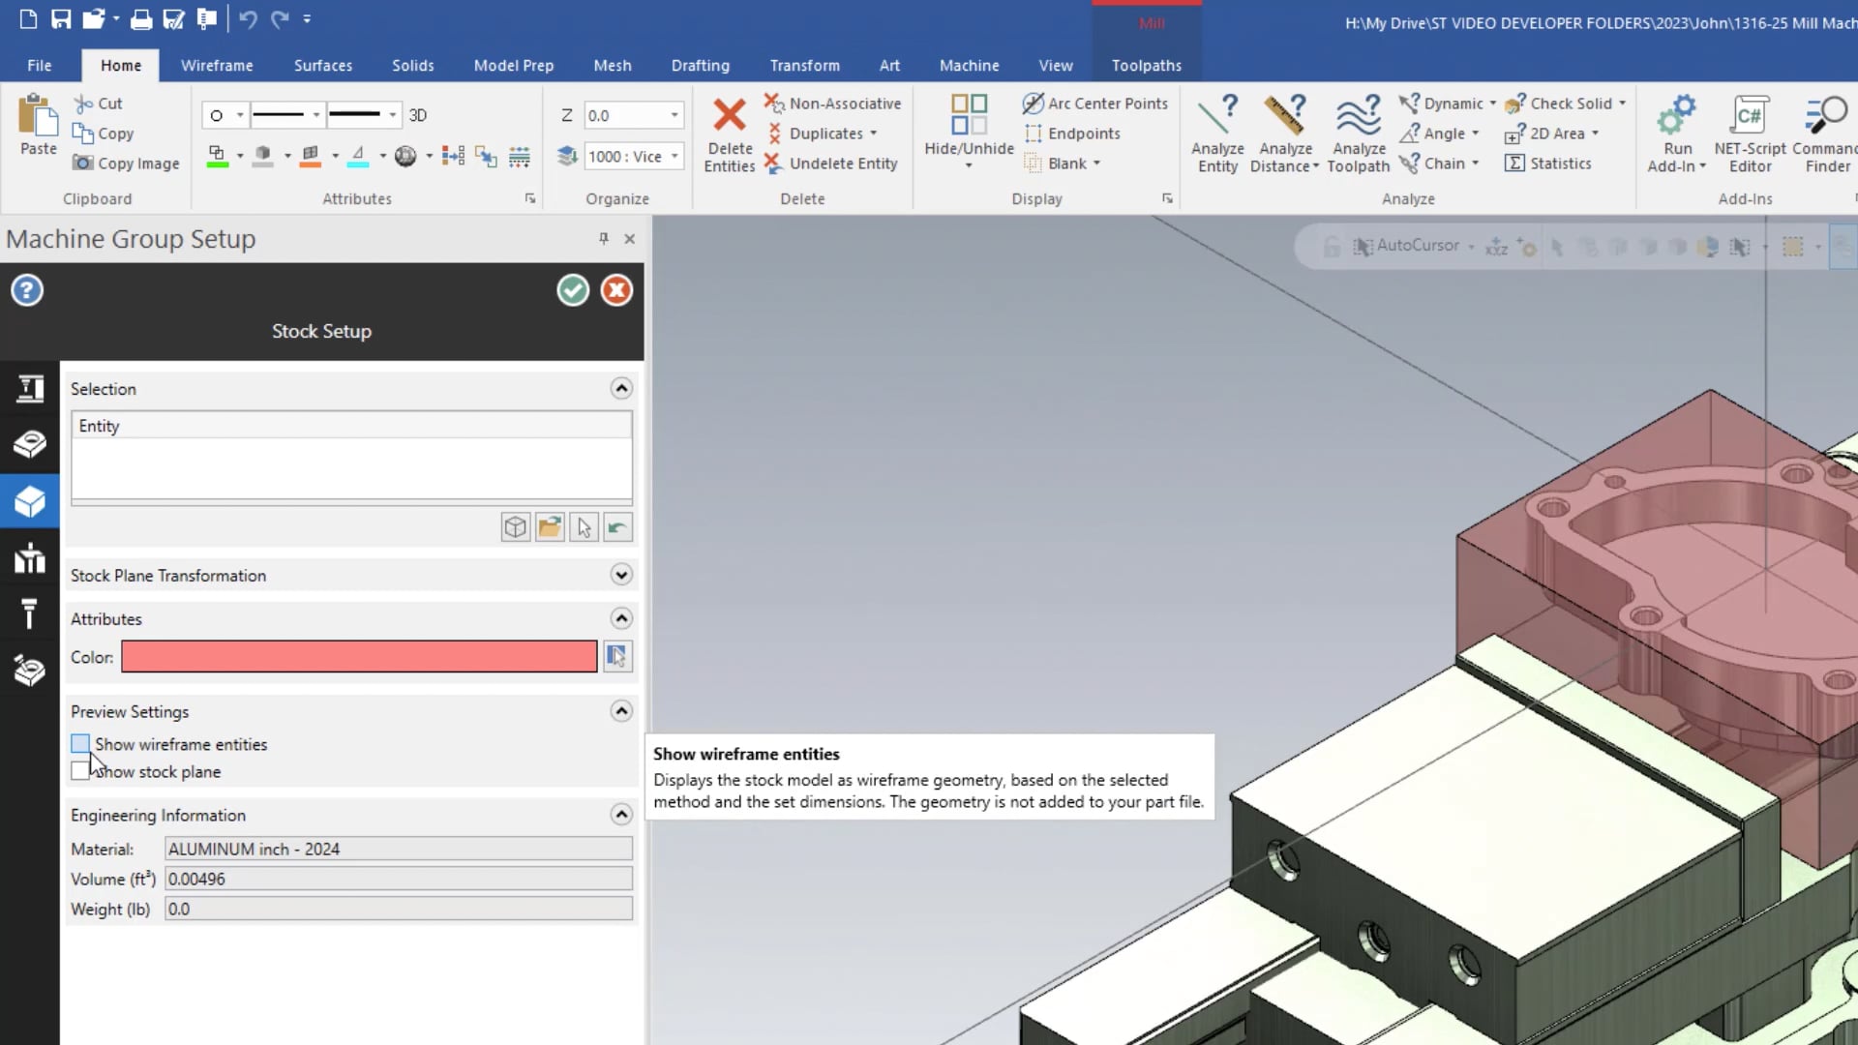Click the green checkmark confirm button

coord(573,289)
